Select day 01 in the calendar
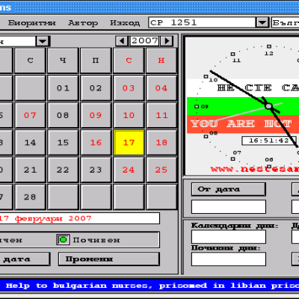 pos(63,88)
